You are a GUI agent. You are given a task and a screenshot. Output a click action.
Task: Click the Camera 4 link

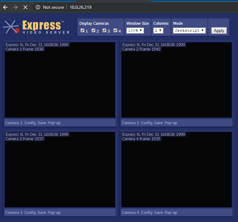[x=130, y=213]
